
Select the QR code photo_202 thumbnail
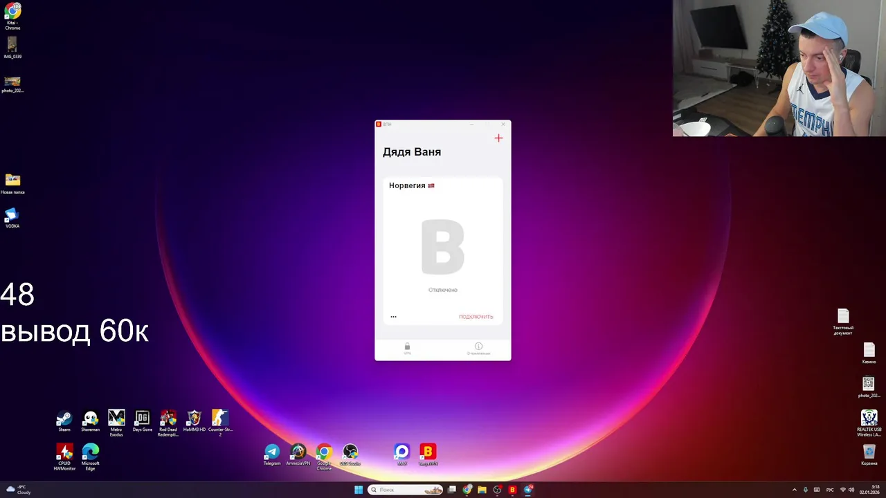click(x=869, y=387)
